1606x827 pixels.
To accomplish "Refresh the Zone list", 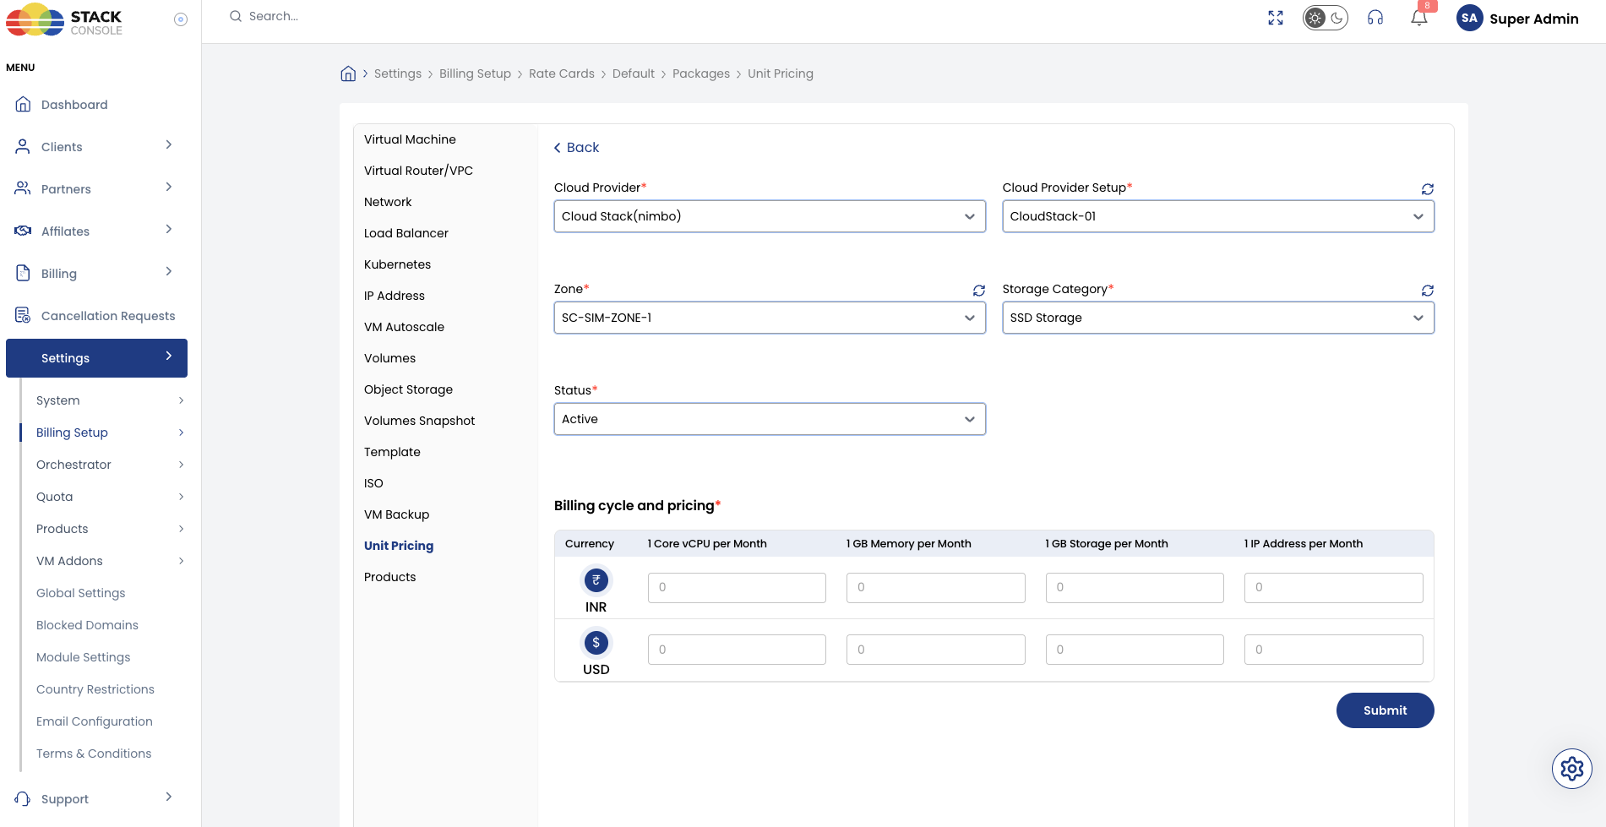I will pyautogui.click(x=979, y=291).
